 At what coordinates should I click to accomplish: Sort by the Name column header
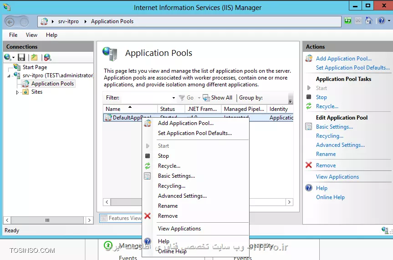click(x=130, y=109)
